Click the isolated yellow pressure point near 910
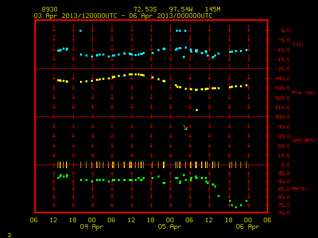Image resolution: width=318 pixels, height=238 pixels. tap(197, 110)
